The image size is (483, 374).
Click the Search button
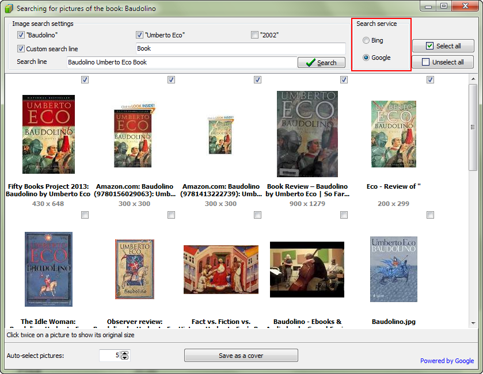pyautogui.click(x=321, y=63)
